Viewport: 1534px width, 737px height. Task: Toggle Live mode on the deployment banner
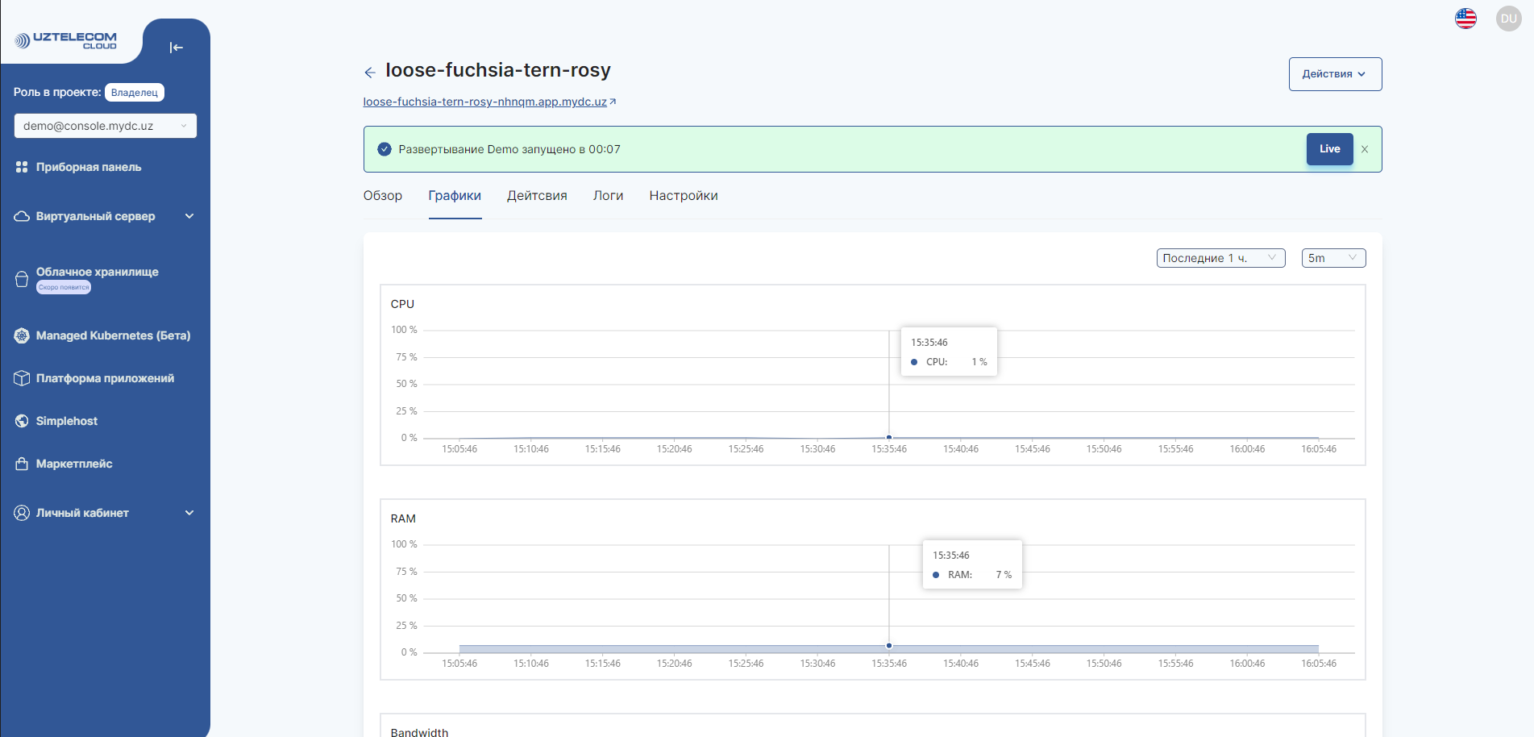point(1329,148)
